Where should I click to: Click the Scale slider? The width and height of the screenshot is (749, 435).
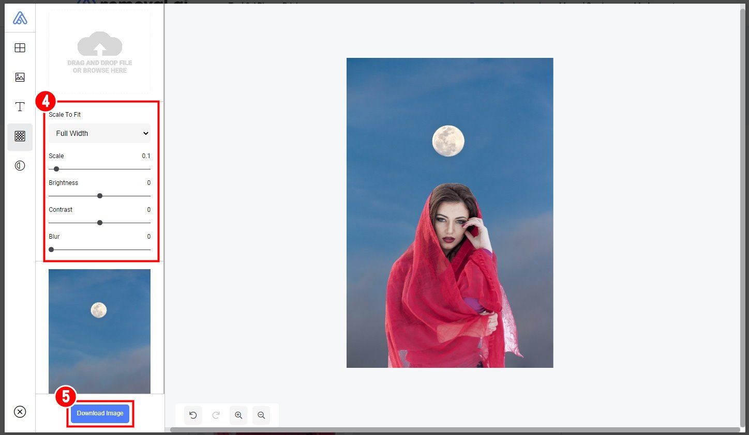coord(99,169)
